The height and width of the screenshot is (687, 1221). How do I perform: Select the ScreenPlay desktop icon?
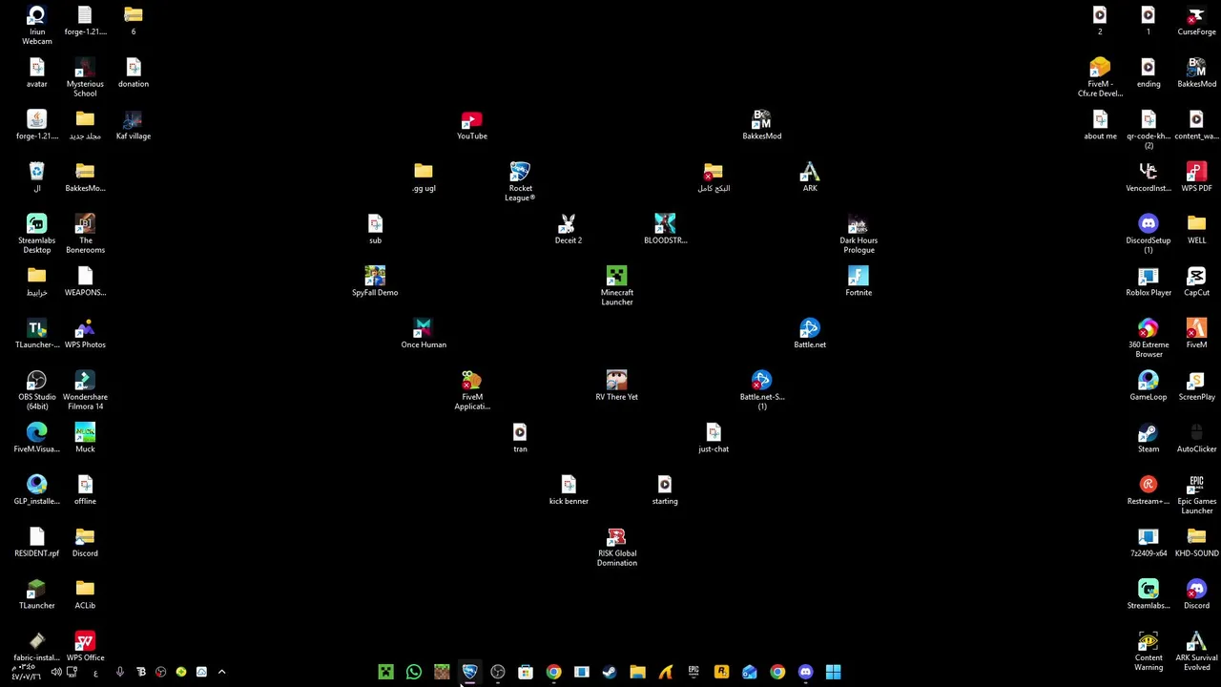click(x=1196, y=385)
